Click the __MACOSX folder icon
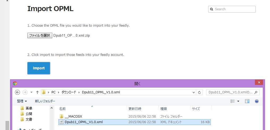Viewport: 270px width, 130px height. coord(62,117)
